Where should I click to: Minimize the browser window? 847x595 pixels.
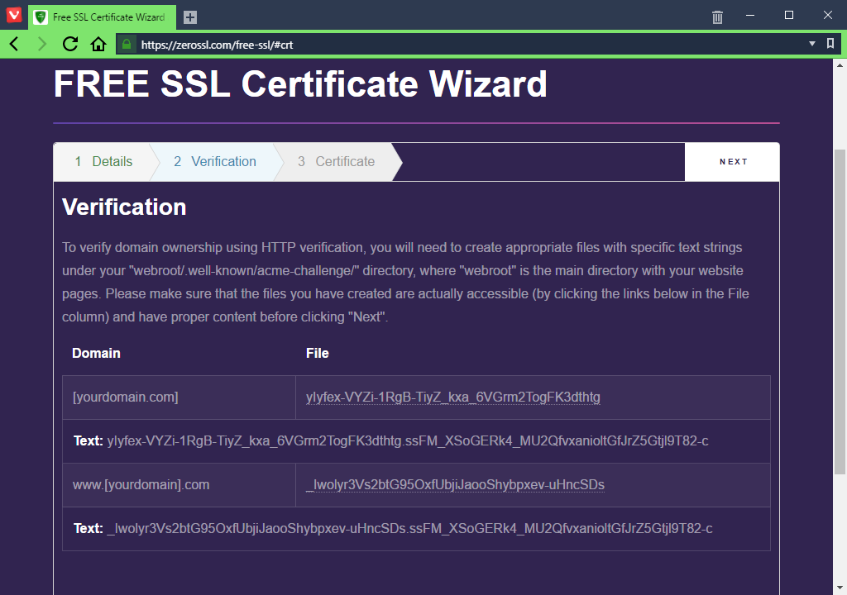pos(749,15)
